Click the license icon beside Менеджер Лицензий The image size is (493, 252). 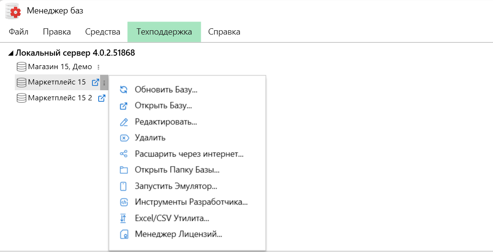tap(124, 235)
